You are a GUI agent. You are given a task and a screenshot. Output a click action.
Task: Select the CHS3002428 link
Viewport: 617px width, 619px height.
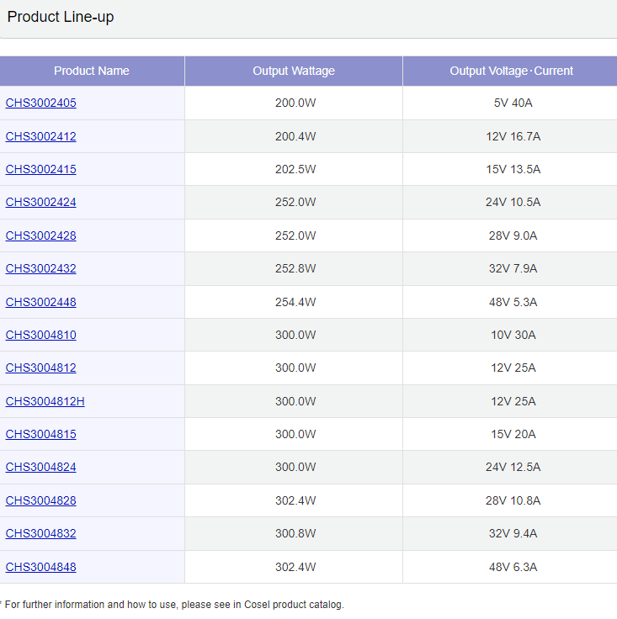40,235
